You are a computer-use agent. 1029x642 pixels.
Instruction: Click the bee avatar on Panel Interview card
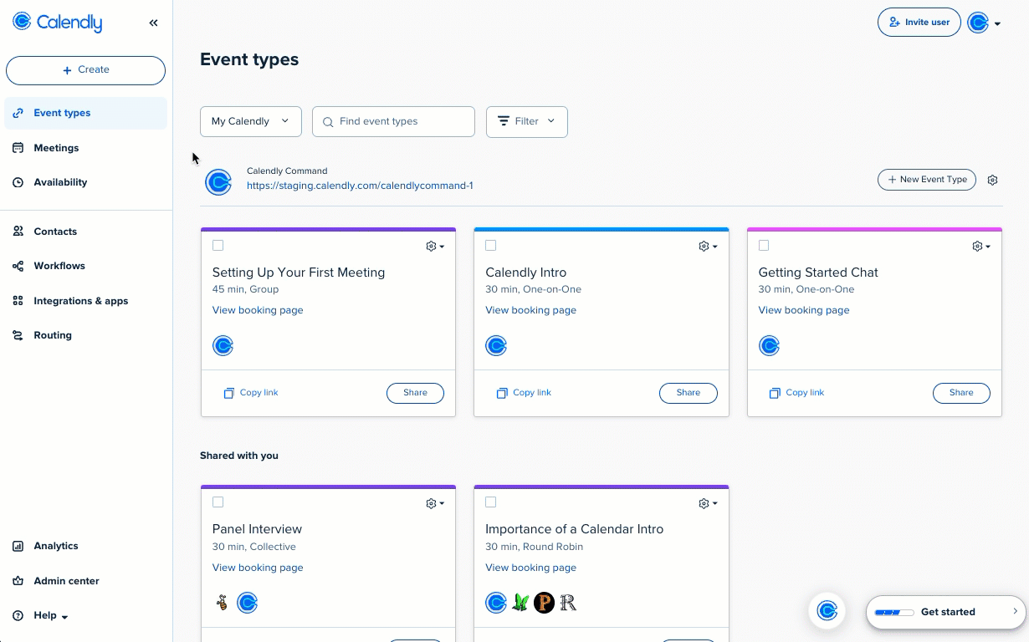pyautogui.click(x=222, y=603)
